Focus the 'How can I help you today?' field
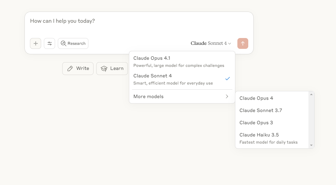Image resolution: width=336 pixels, height=185 pixels. click(139, 23)
